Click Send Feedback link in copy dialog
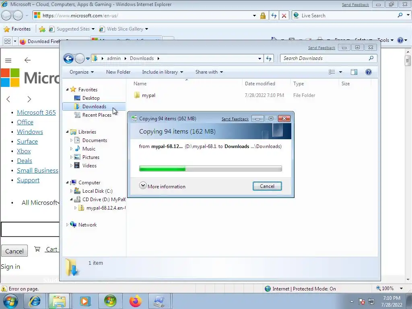Image resolution: width=412 pixels, height=309 pixels. point(235,119)
